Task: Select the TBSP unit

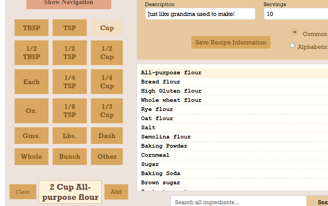Action: 31,27
